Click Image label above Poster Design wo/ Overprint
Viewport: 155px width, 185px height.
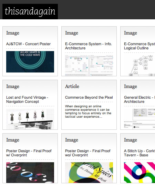[x=72, y=140]
